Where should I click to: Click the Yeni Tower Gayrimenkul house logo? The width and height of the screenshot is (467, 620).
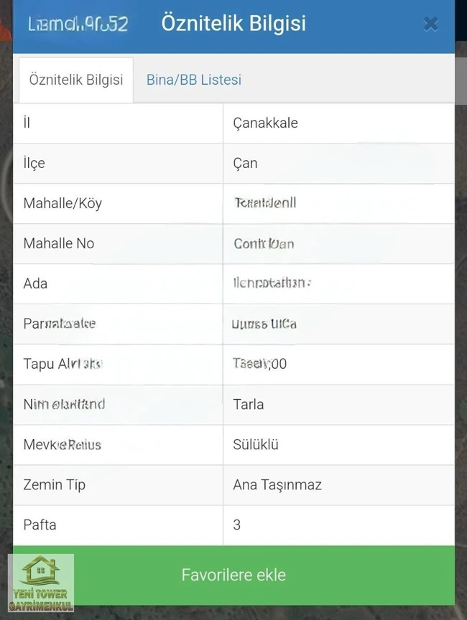41,581
